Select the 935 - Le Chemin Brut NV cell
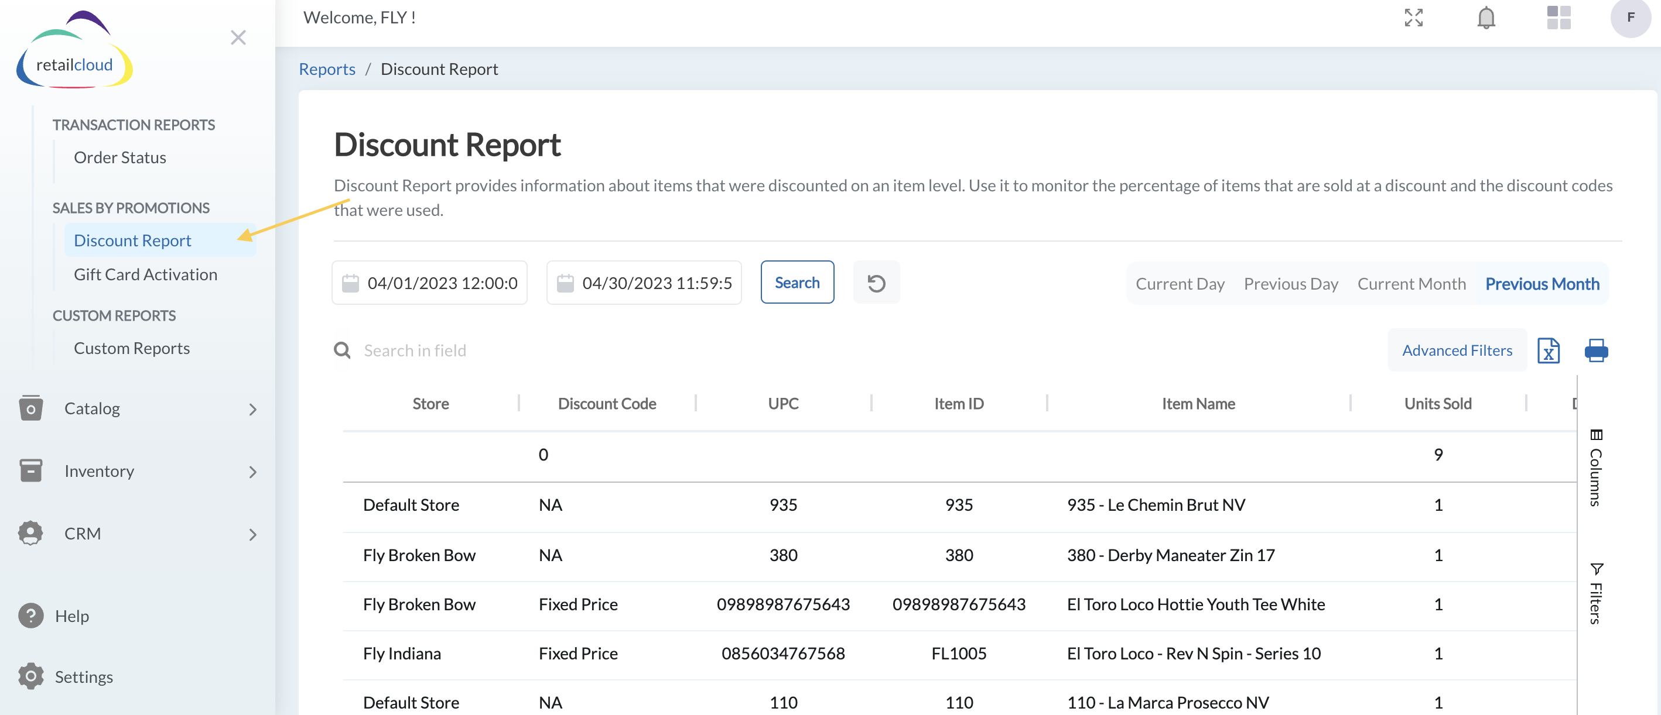 point(1156,505)
